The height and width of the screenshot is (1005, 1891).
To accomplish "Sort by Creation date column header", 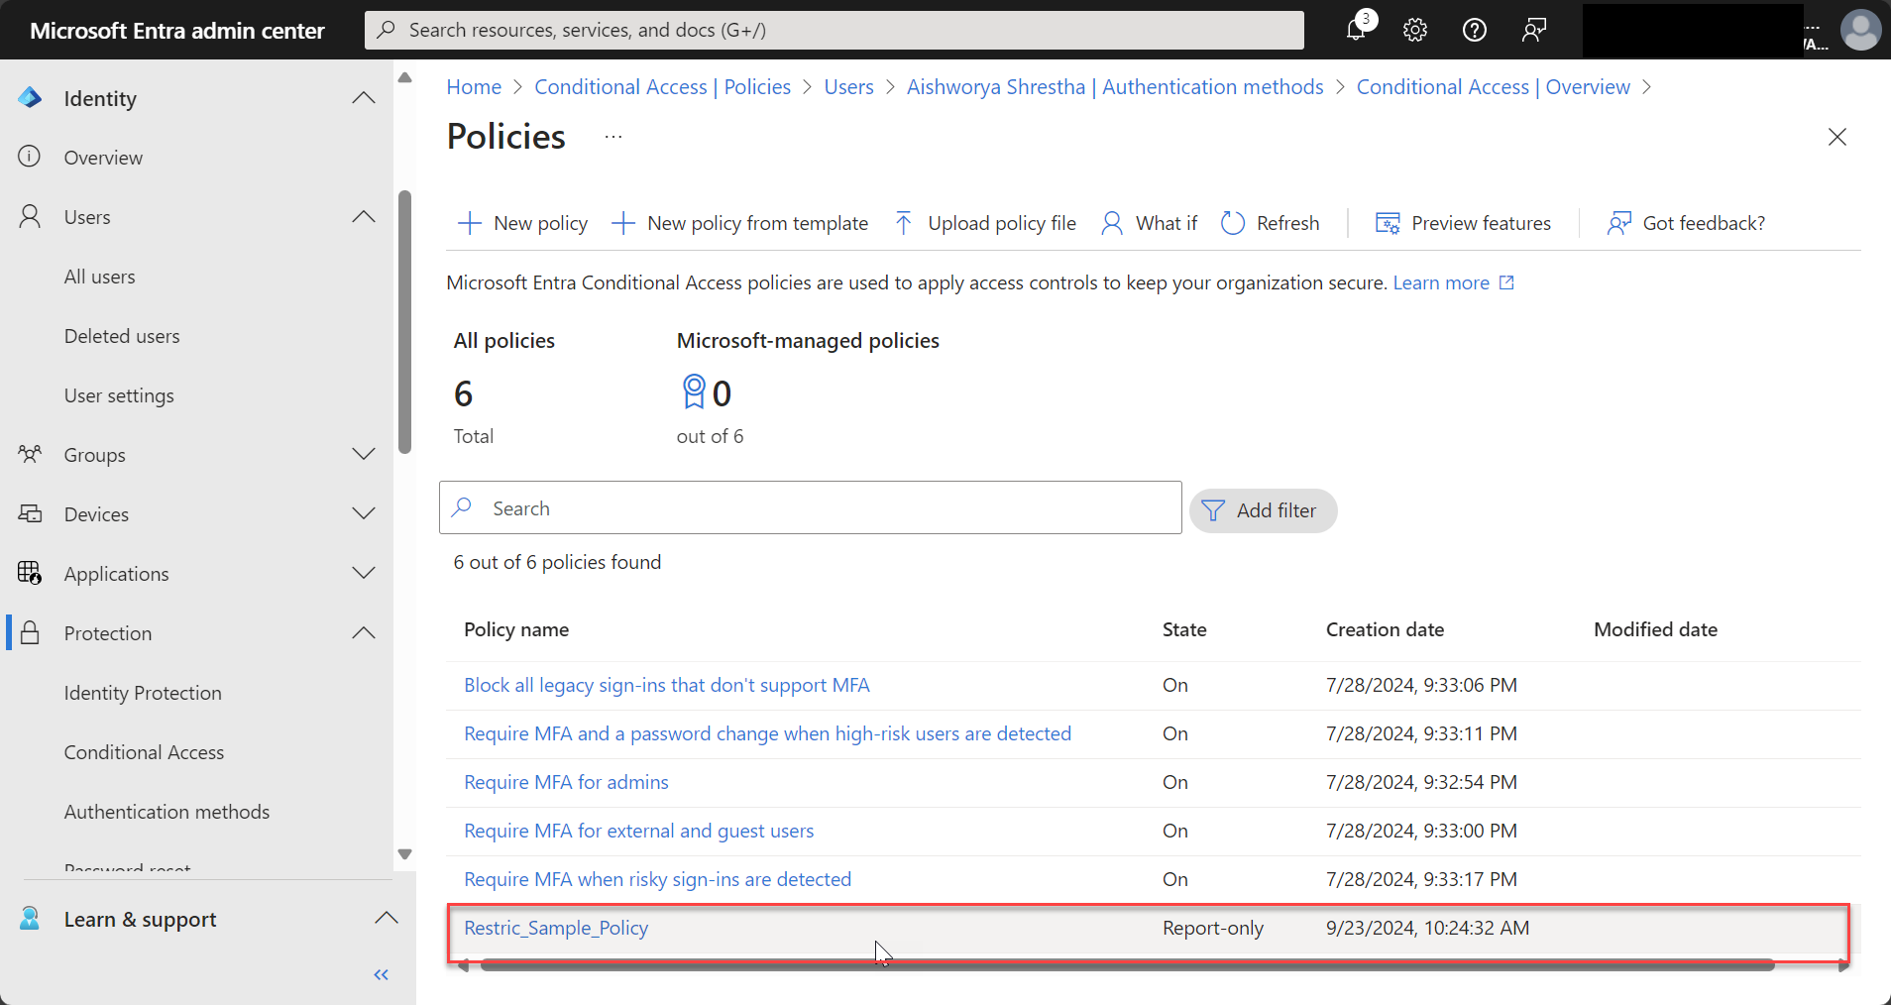I will [1385, 629].
